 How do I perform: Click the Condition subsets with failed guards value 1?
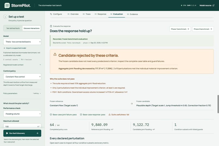coord(176,125)
